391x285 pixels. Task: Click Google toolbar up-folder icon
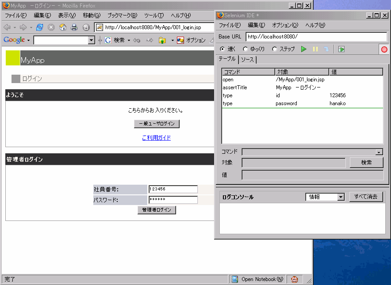click(162, 40)
